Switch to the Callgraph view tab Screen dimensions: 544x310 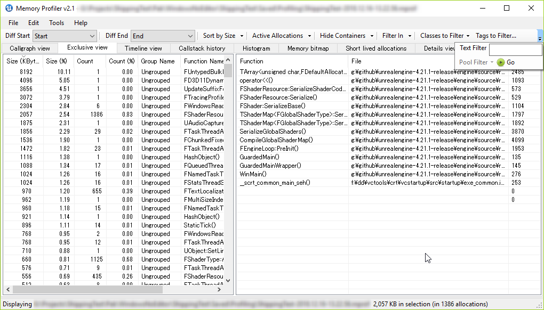tap(29, 47)
